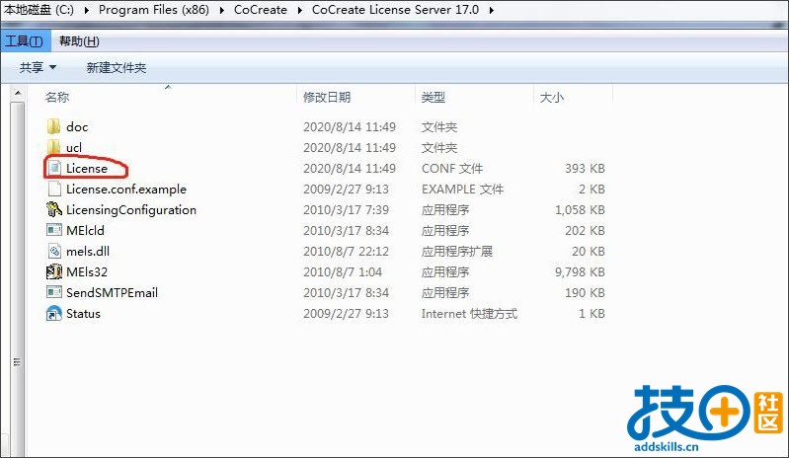Image resolution: width=789 pixels, height=458 pixels.
Task: Expand arrow after CoCreate breadcrumb
Action: pos(299,10)
